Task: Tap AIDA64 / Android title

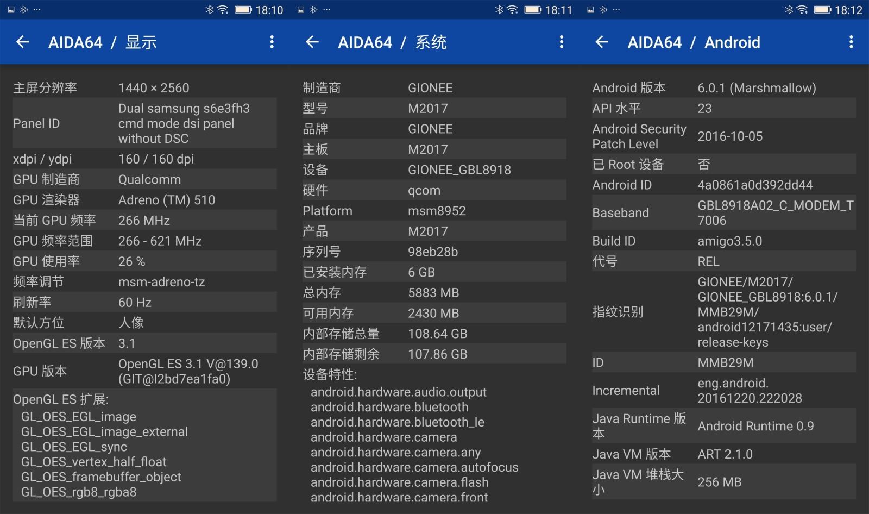Action: (x=694, y=42)
